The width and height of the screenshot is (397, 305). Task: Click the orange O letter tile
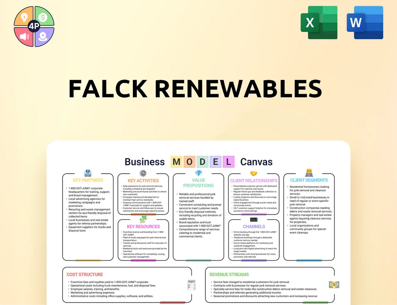coord(189,162)
